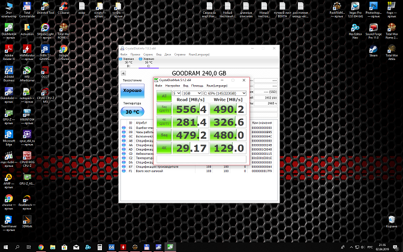This screenshot has height=252, width=403.
Task: Select the AIMP shortcut desktop icon
Action: tap(9, 181)
